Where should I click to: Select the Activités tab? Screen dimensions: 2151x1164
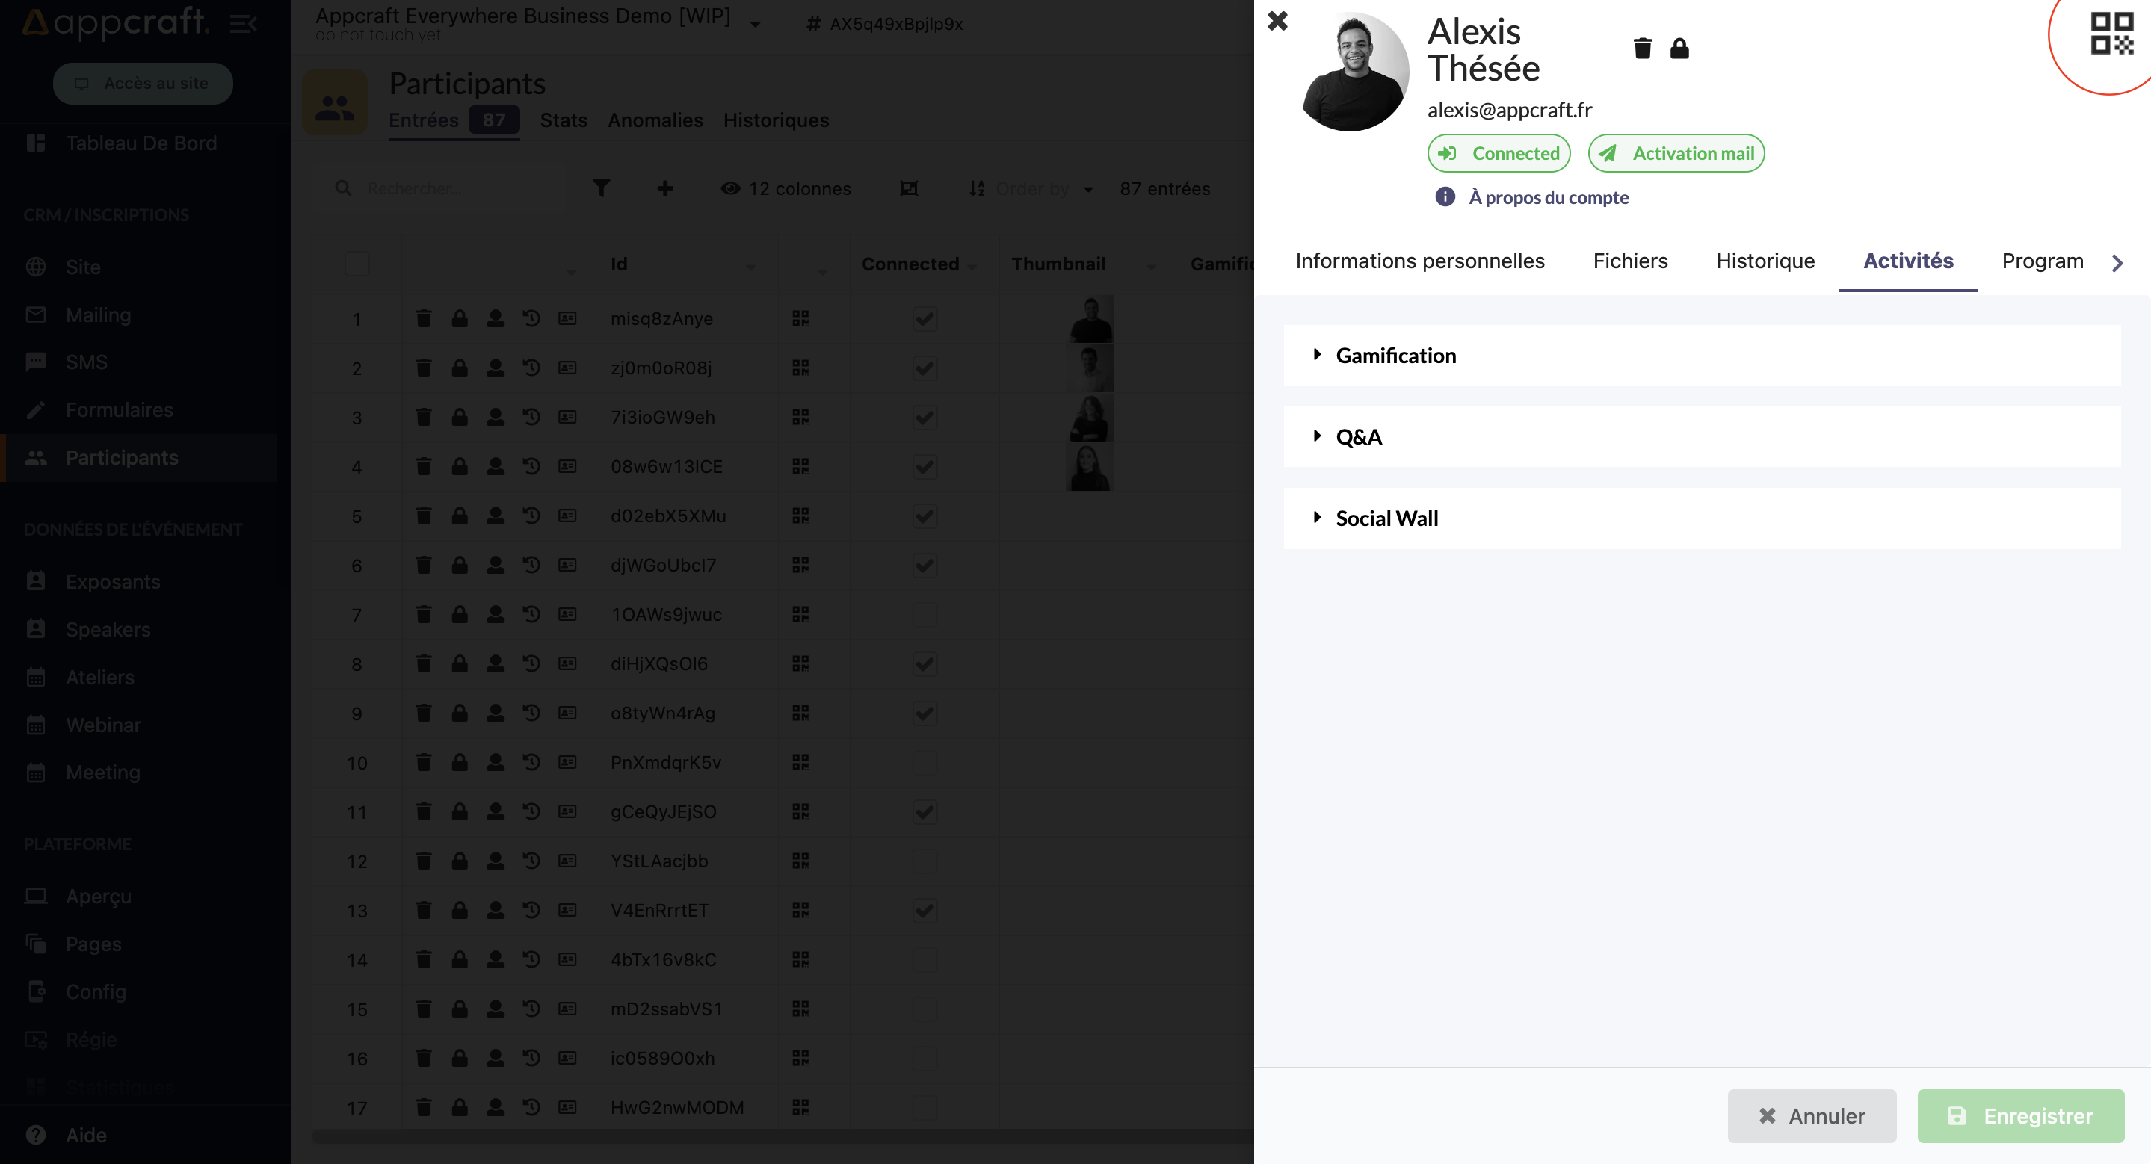pos(1908,261)
